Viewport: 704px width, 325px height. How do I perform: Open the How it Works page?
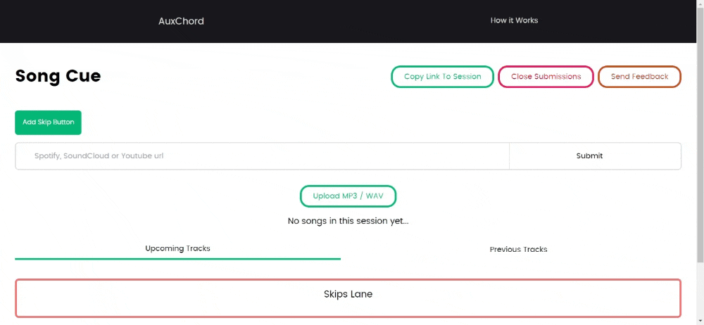(514, 20)
